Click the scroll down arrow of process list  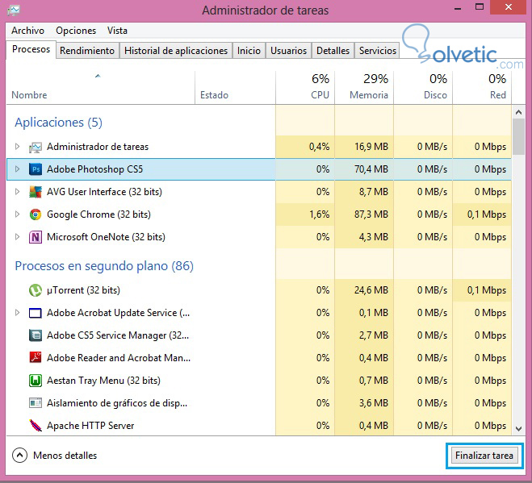518,428
